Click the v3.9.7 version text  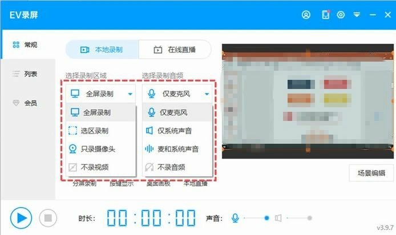[385, 228]
